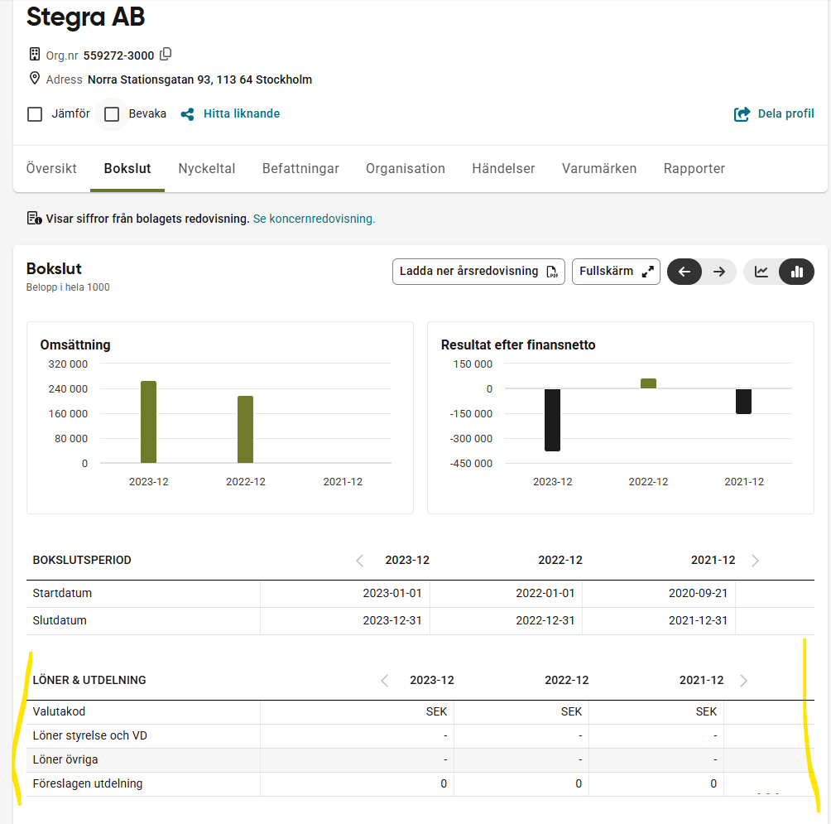Screen dimensions: 831x824
Task: Switch to the Befattningar tab
Action: 300,169
